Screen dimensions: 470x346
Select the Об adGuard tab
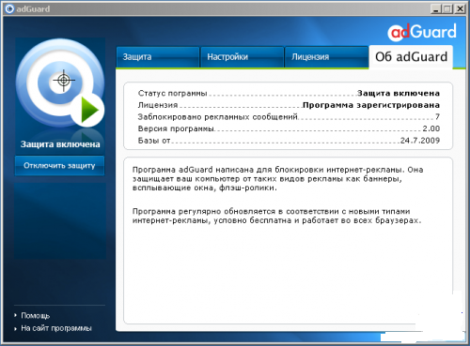coord(411,57)
